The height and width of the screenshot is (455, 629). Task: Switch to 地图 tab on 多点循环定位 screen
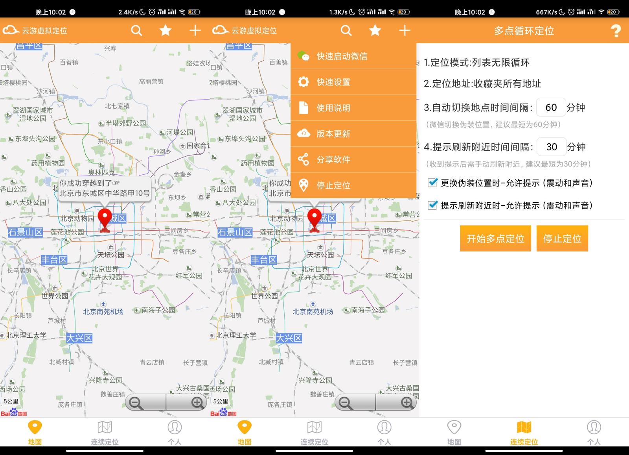[454, 432]
